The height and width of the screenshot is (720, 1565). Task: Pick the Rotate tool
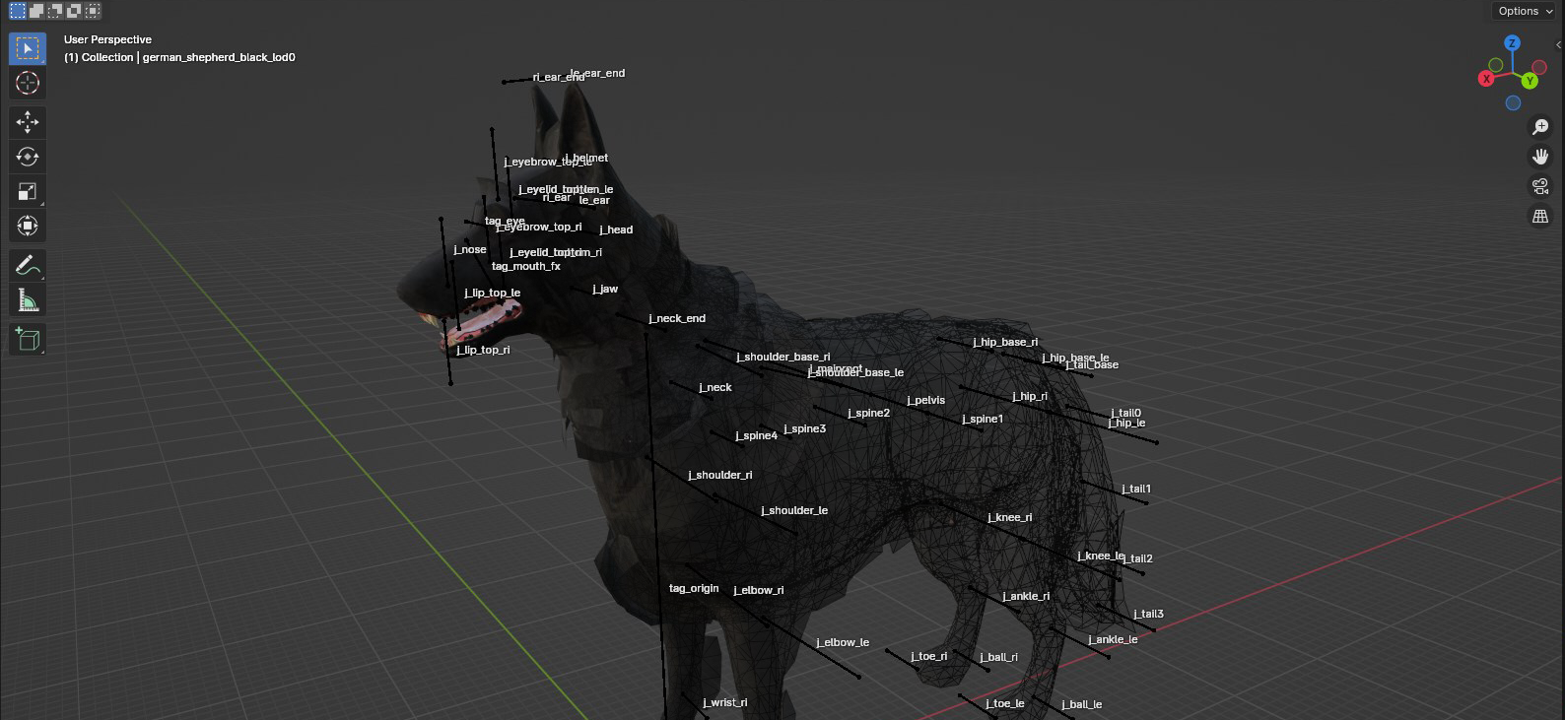click(x=28, y=157)
